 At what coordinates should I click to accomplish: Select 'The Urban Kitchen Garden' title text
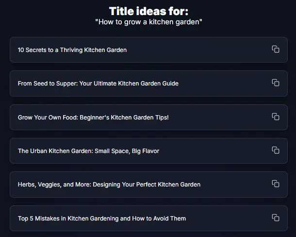[88, 151]
